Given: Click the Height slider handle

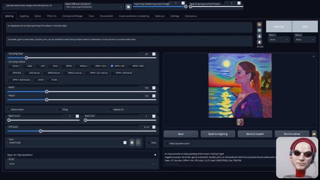Looking at the screenshot, I should click(x=46, y=100).
